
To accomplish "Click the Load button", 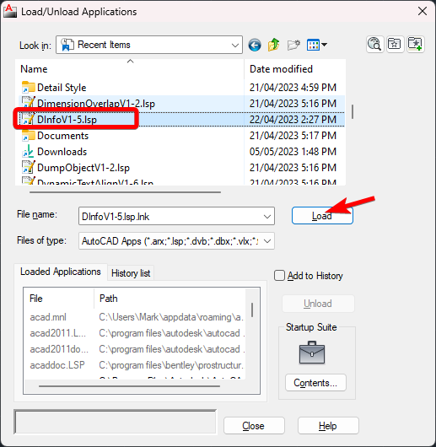I will click(x=322, y=216).
